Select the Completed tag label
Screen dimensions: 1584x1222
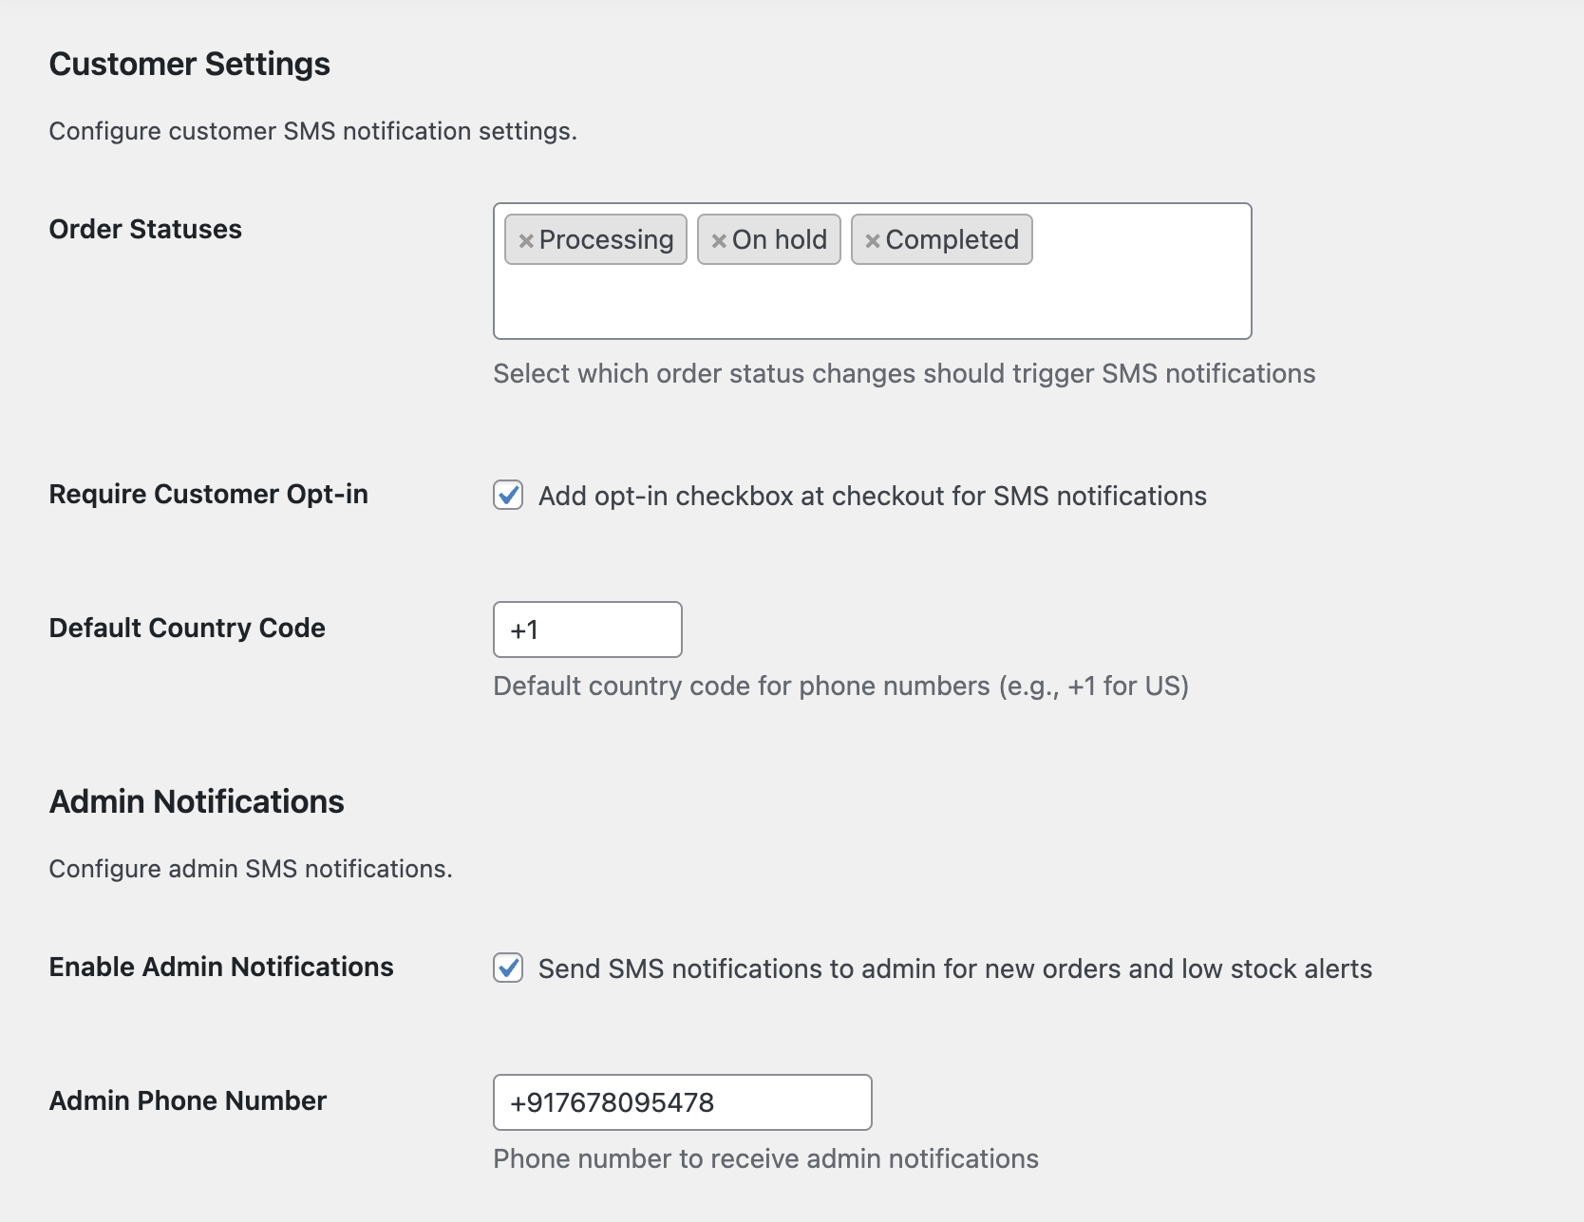952,240
